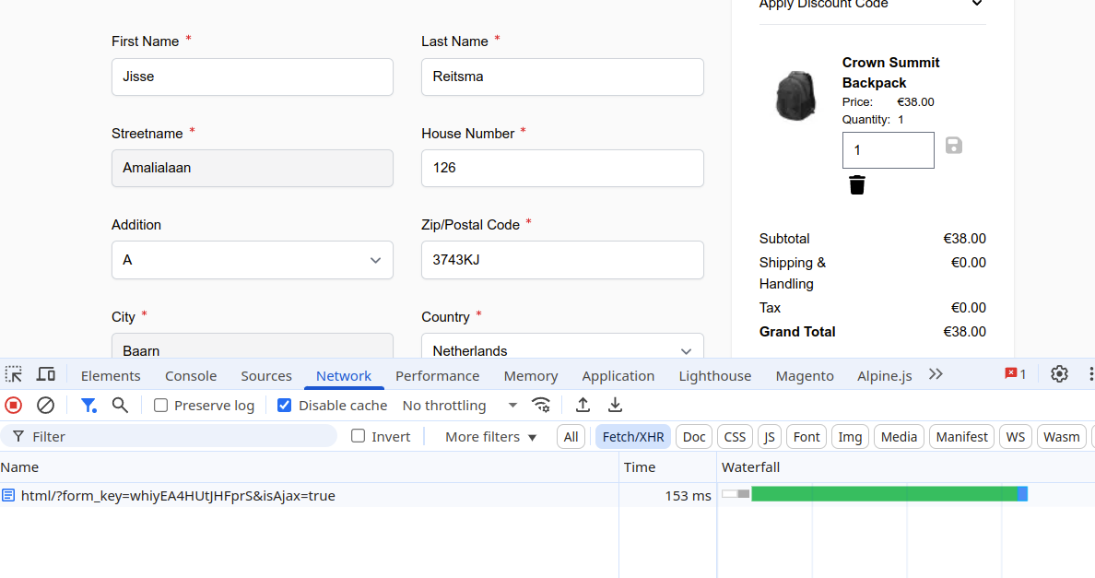Show more DevTools tabs chevron
The image size is (1095, 578).
point(936,375)
